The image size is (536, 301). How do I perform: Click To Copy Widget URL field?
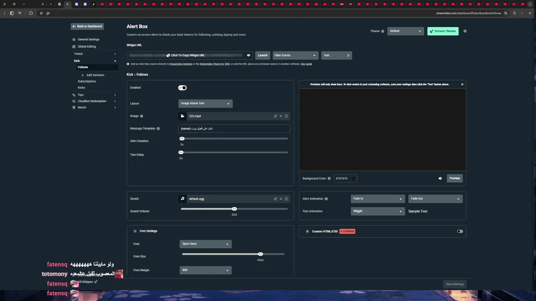point(190,55)
